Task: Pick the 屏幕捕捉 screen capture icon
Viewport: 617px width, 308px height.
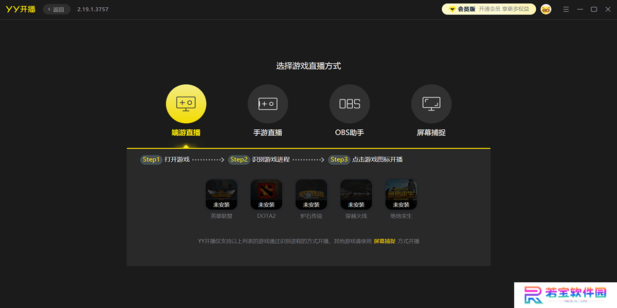Action: [431, 105]
